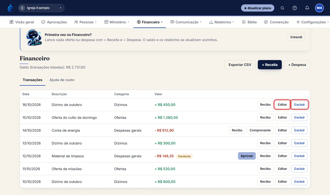Expand the Relatórios dropdown menu

coord(222,22)
